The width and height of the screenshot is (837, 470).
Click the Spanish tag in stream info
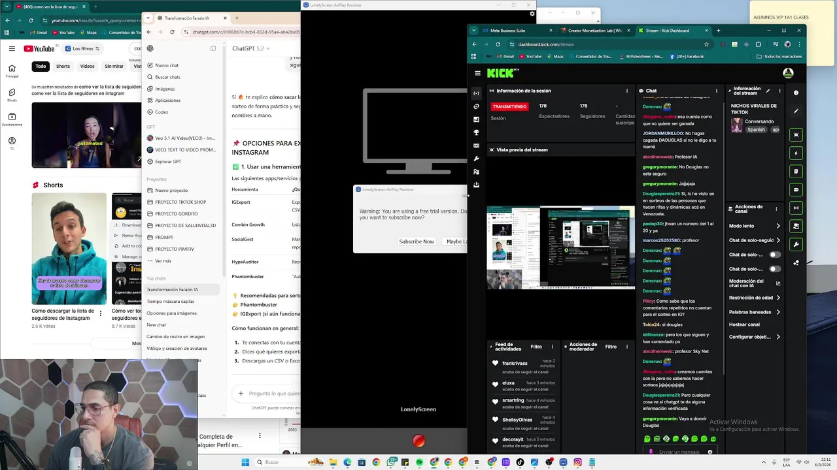756,130
